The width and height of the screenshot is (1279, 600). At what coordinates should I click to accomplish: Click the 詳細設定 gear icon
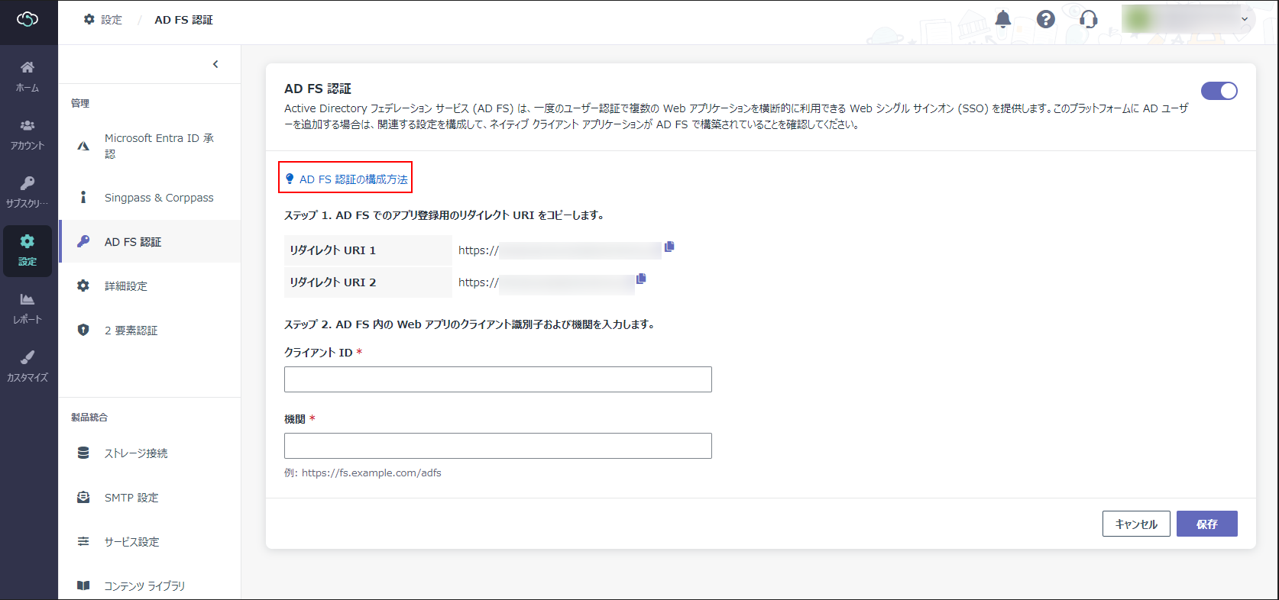[83, 285]
